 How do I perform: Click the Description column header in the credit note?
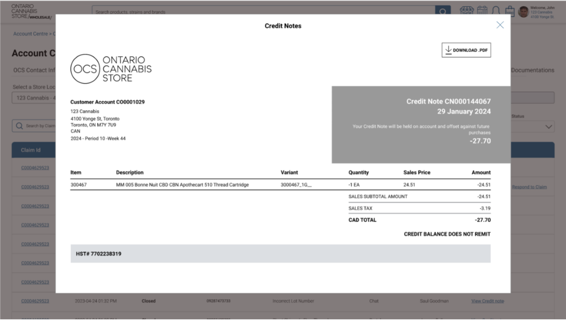pyautogui.click(x=130, y=173)
